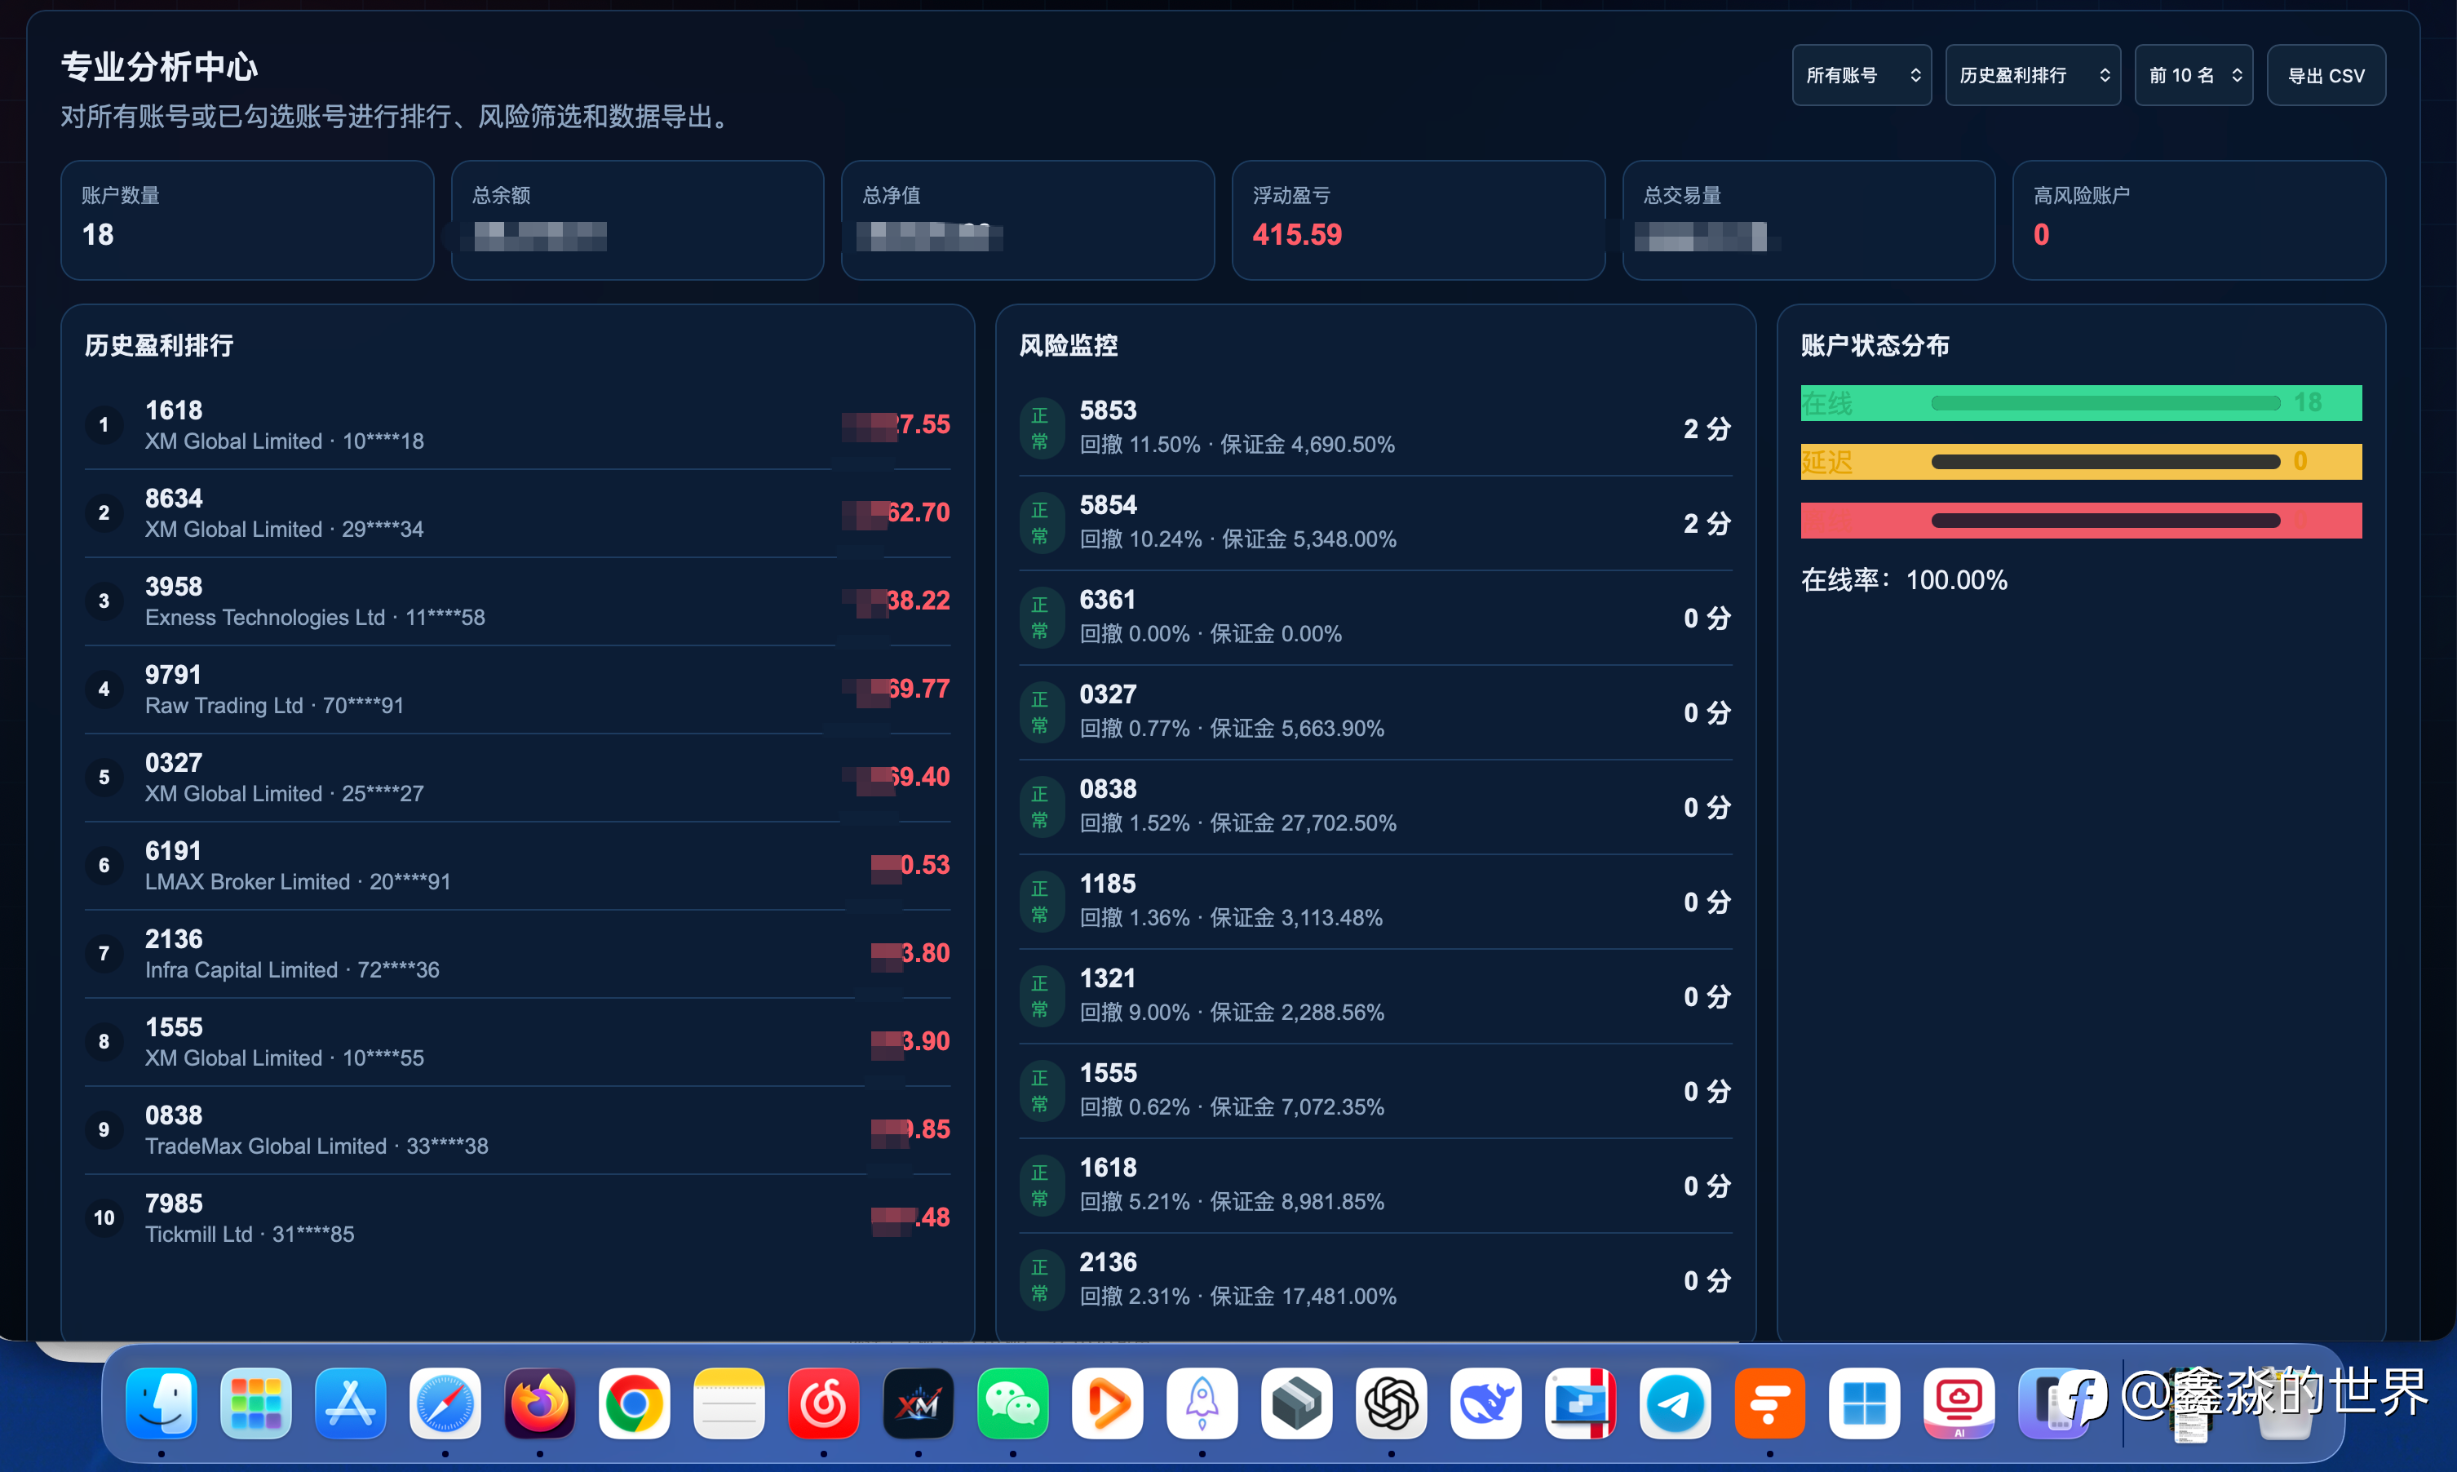Open the rocket icon app
This screenshot has width=2457, height=1472.
pyautogui.click(x=1202, y=1403)
